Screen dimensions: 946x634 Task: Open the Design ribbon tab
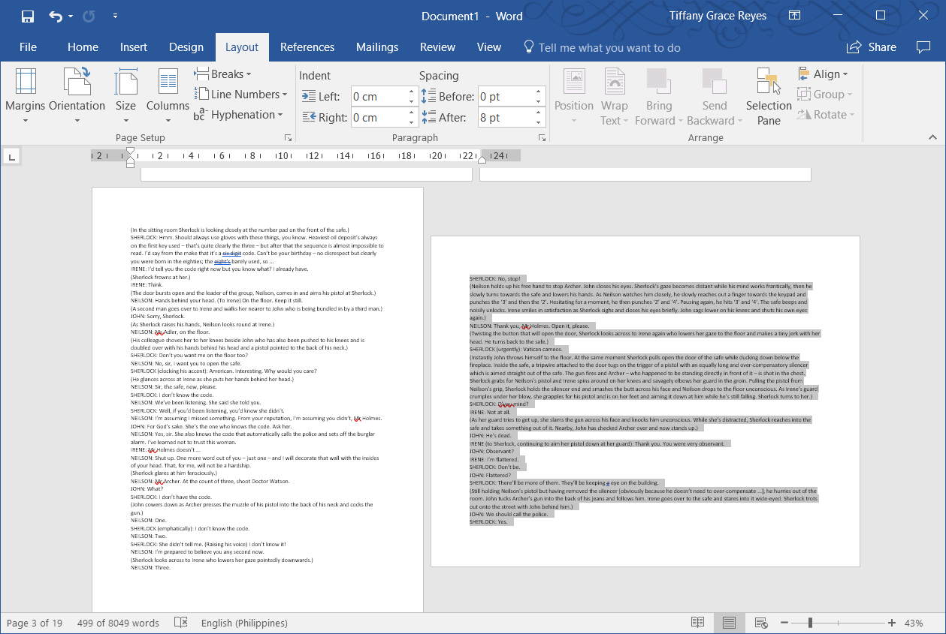(186, 47)
